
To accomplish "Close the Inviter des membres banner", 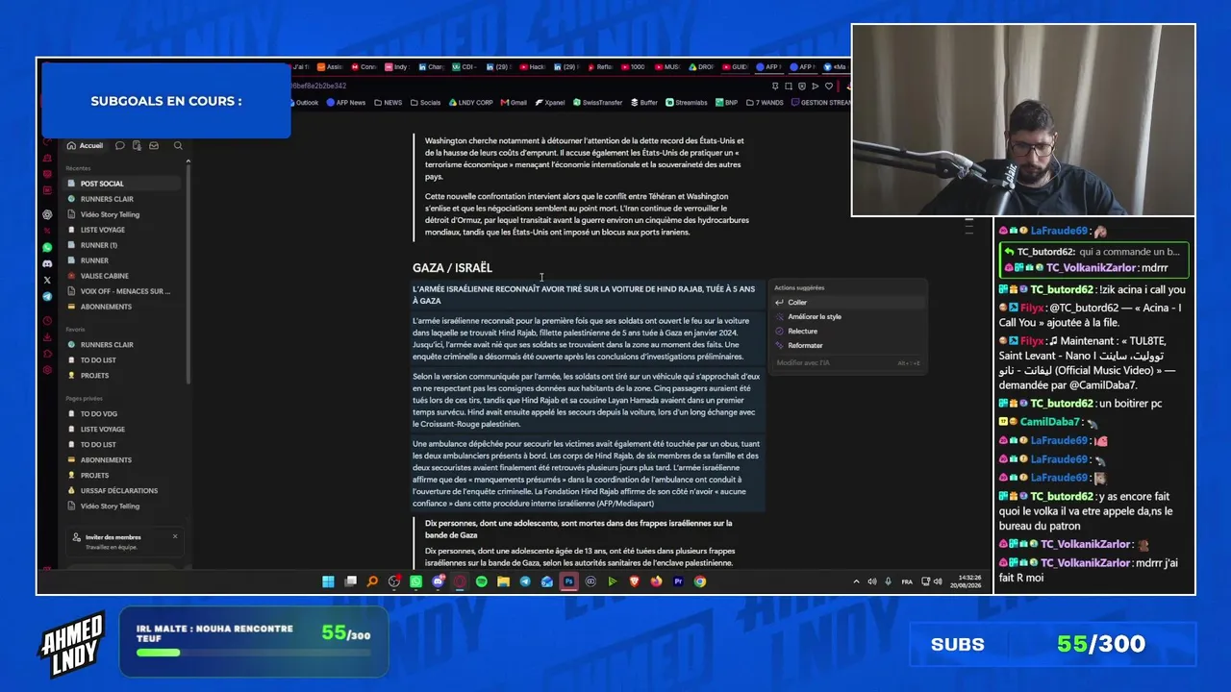I will click(175, 536).
